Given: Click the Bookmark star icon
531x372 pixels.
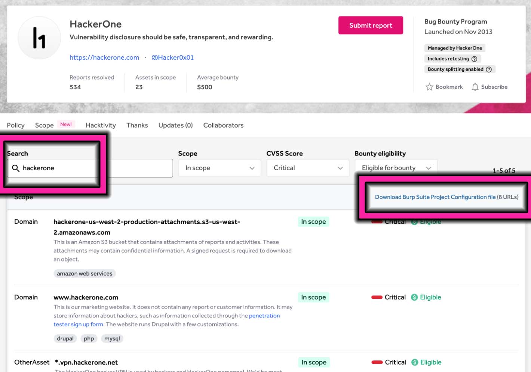Looking at the screenshot, I should point(429,87).
